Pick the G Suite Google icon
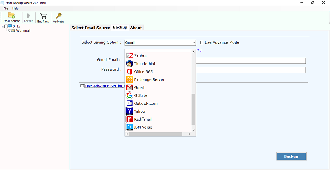 click(x=129, y=95)
